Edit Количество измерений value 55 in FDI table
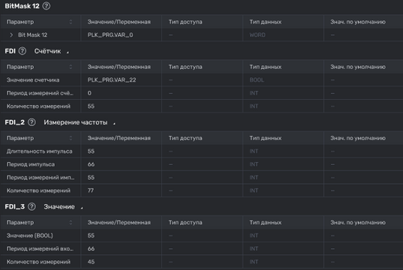403x270 pixels. pos(122,106)
